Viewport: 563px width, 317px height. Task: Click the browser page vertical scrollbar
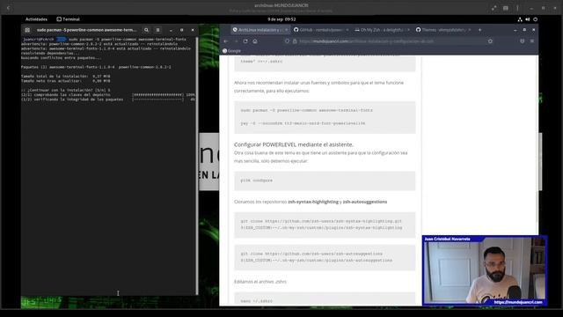(x=537, y=207)
